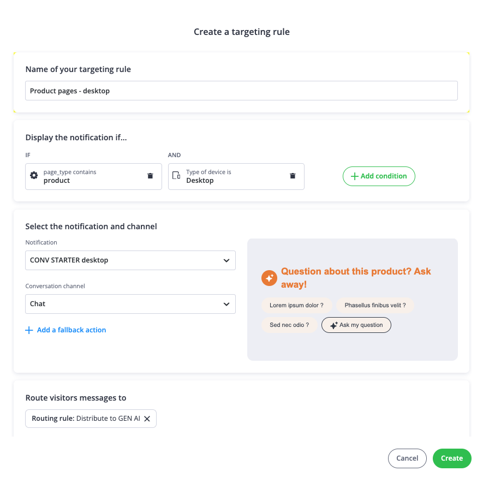Click the Notification dropdown chevron arrow
Image resolution: width=483 pixels, height=477 pixels.
[226, 260]
